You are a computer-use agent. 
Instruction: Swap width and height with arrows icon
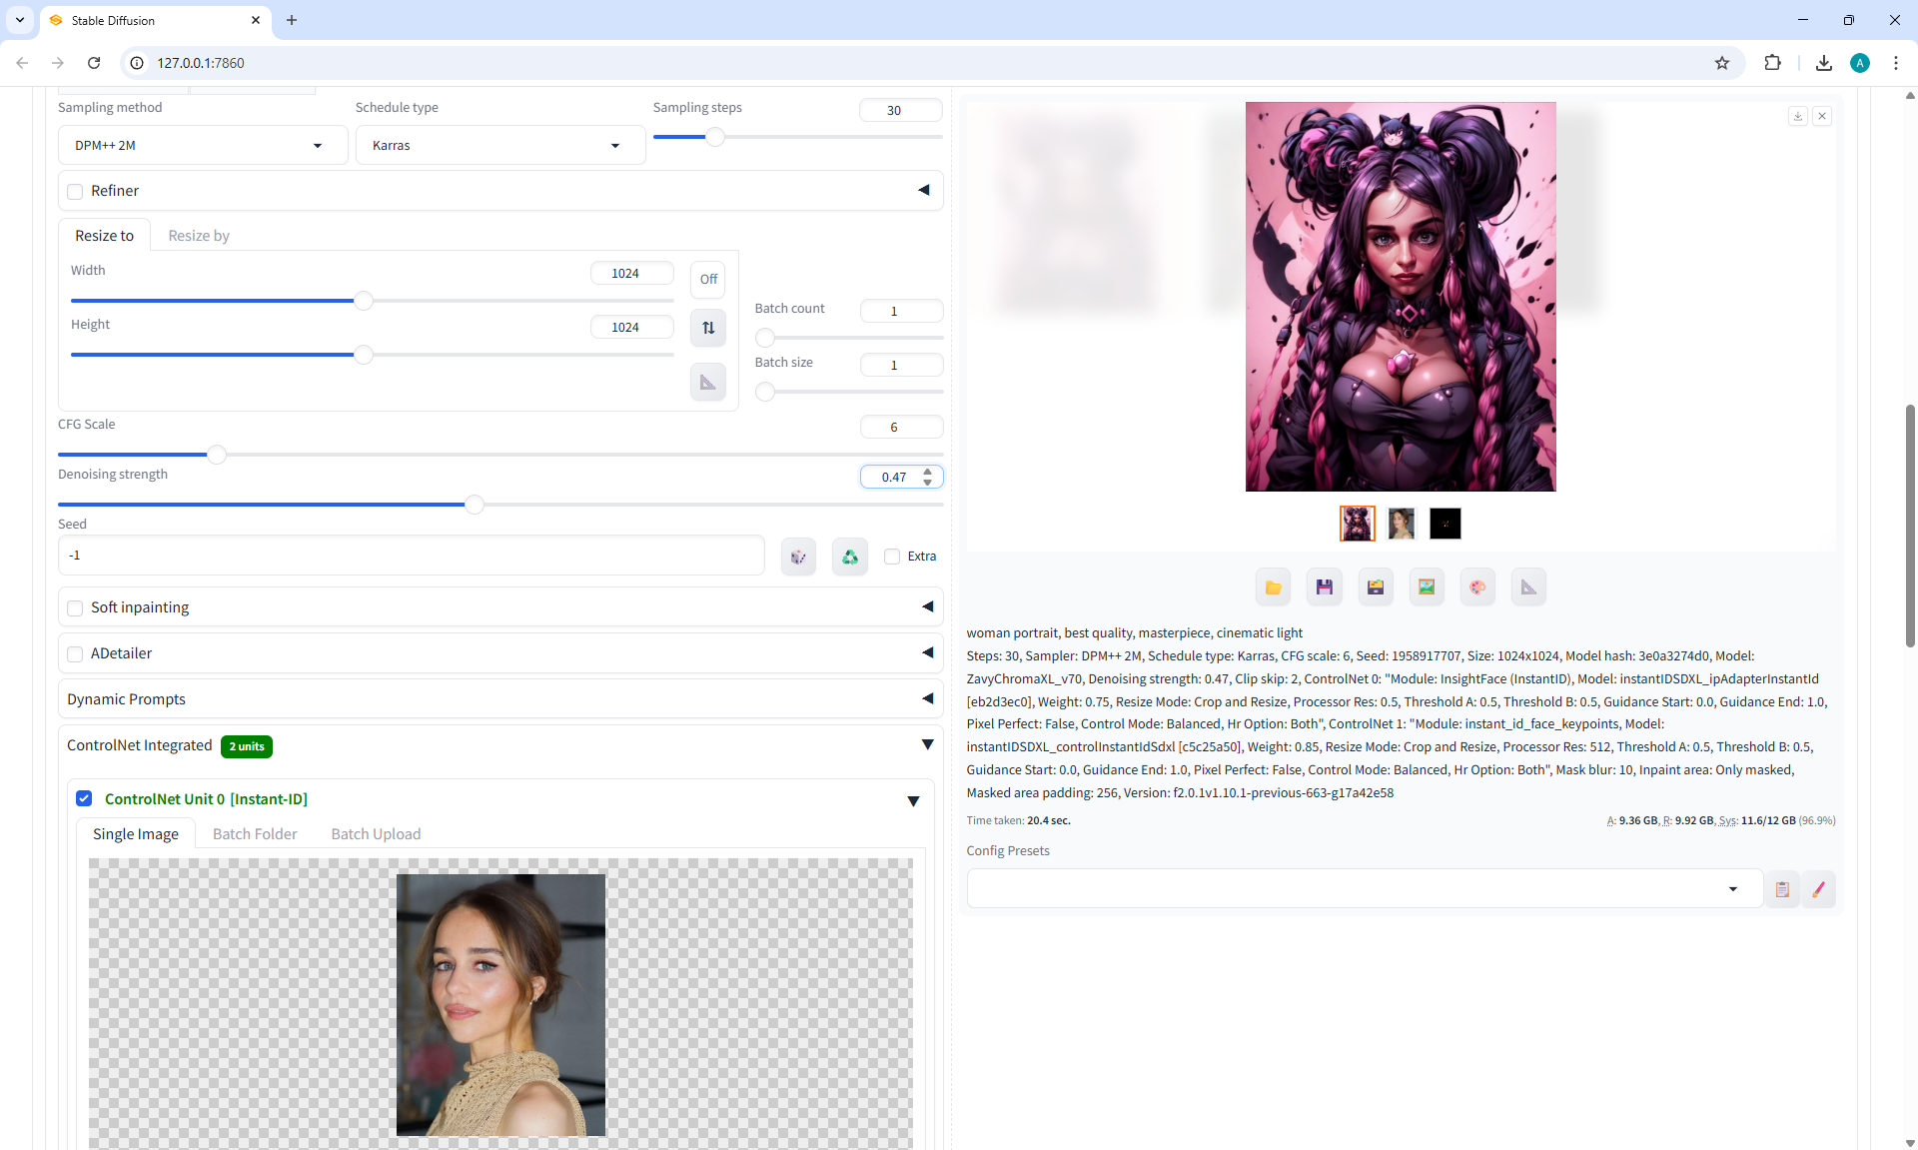708,328
